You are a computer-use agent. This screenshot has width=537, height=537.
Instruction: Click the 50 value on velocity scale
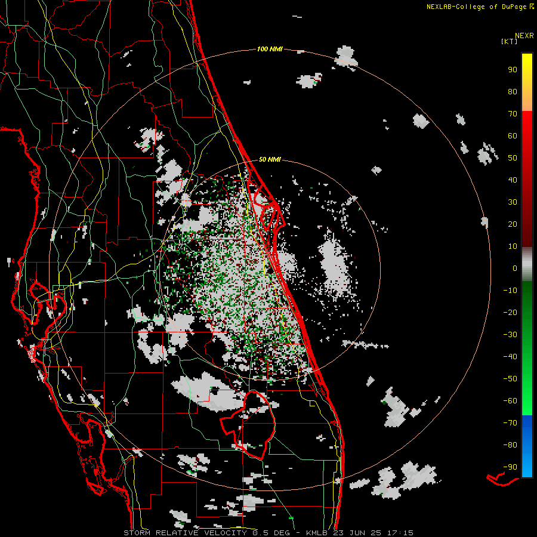coord(513,158)
